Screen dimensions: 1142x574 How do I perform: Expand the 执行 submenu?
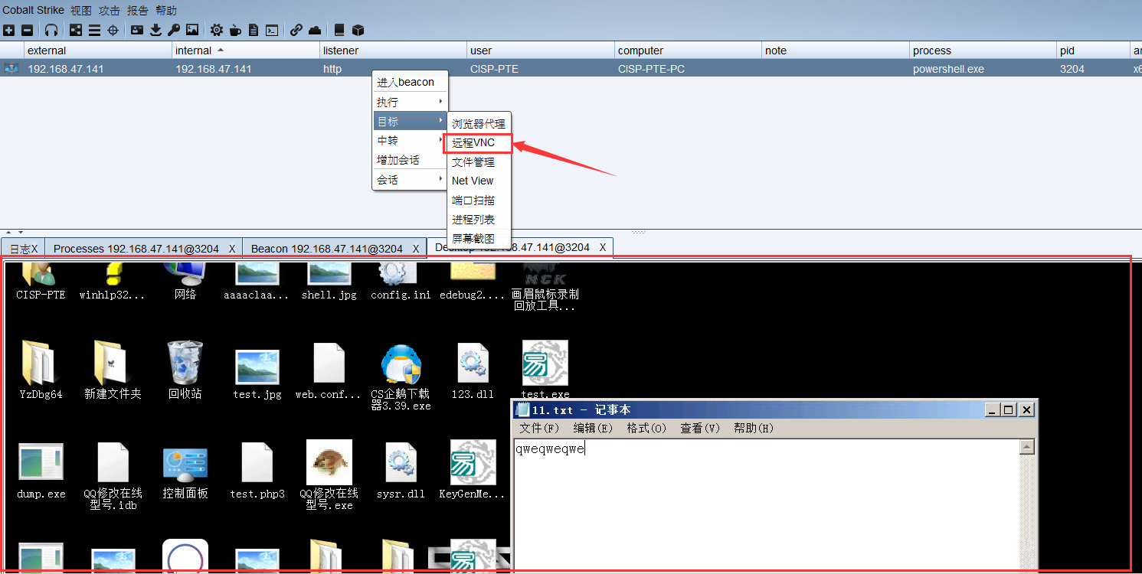coord(410,102)
